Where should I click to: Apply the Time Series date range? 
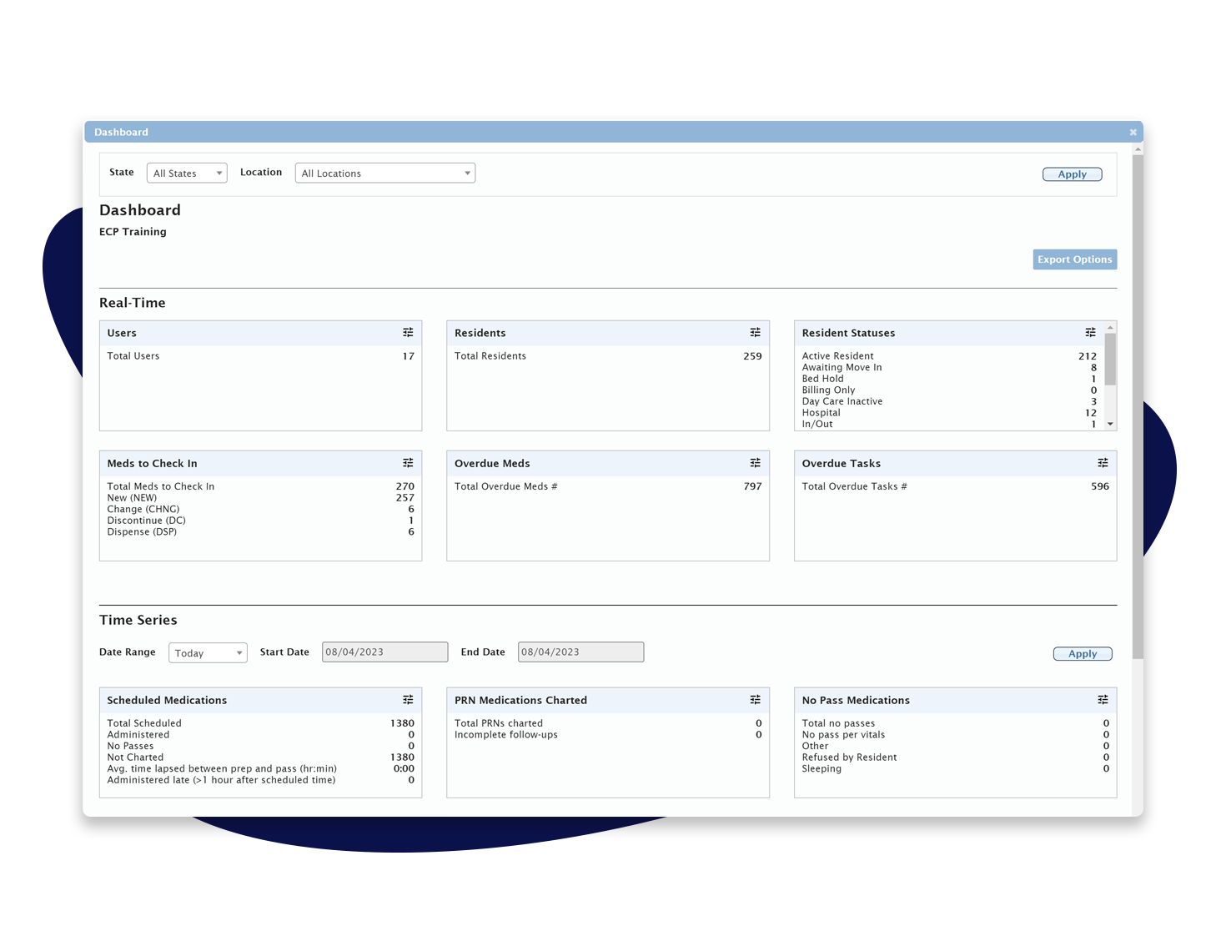(1082, 653)
